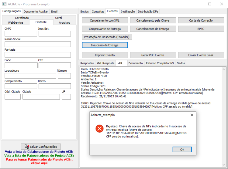Viewport: 228px width, 169px height.
Task: Click the Salvar Configurações save icon
Action: click(27, 146)
